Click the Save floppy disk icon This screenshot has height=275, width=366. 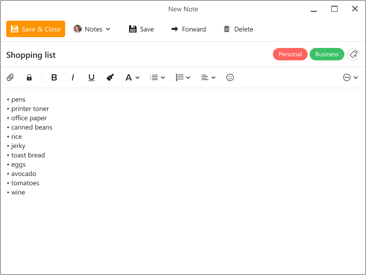tap(133, 29)
